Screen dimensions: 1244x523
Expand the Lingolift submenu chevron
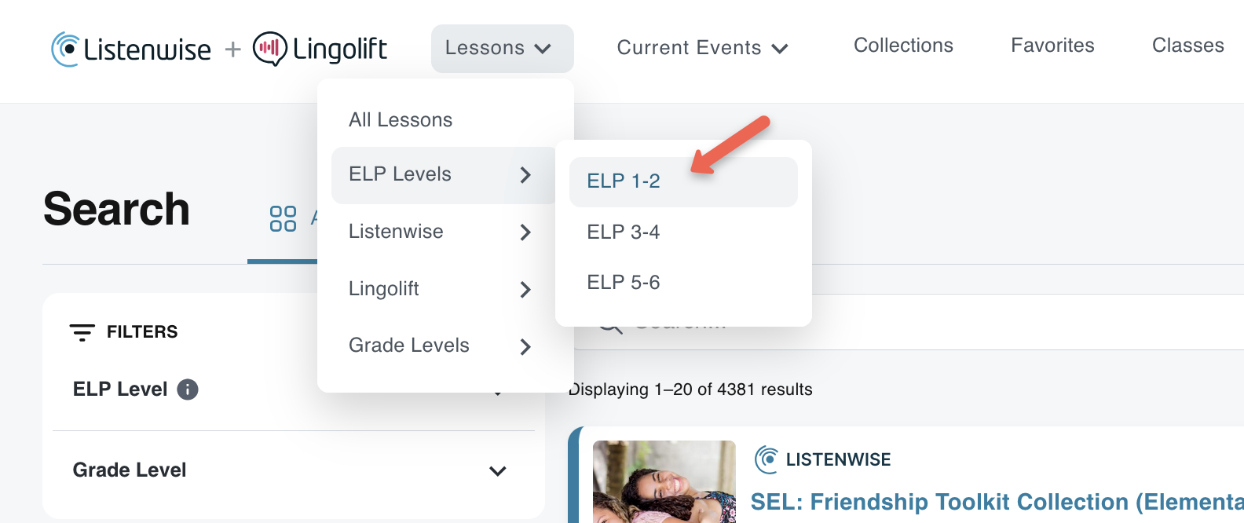click(x=525, y=290)
